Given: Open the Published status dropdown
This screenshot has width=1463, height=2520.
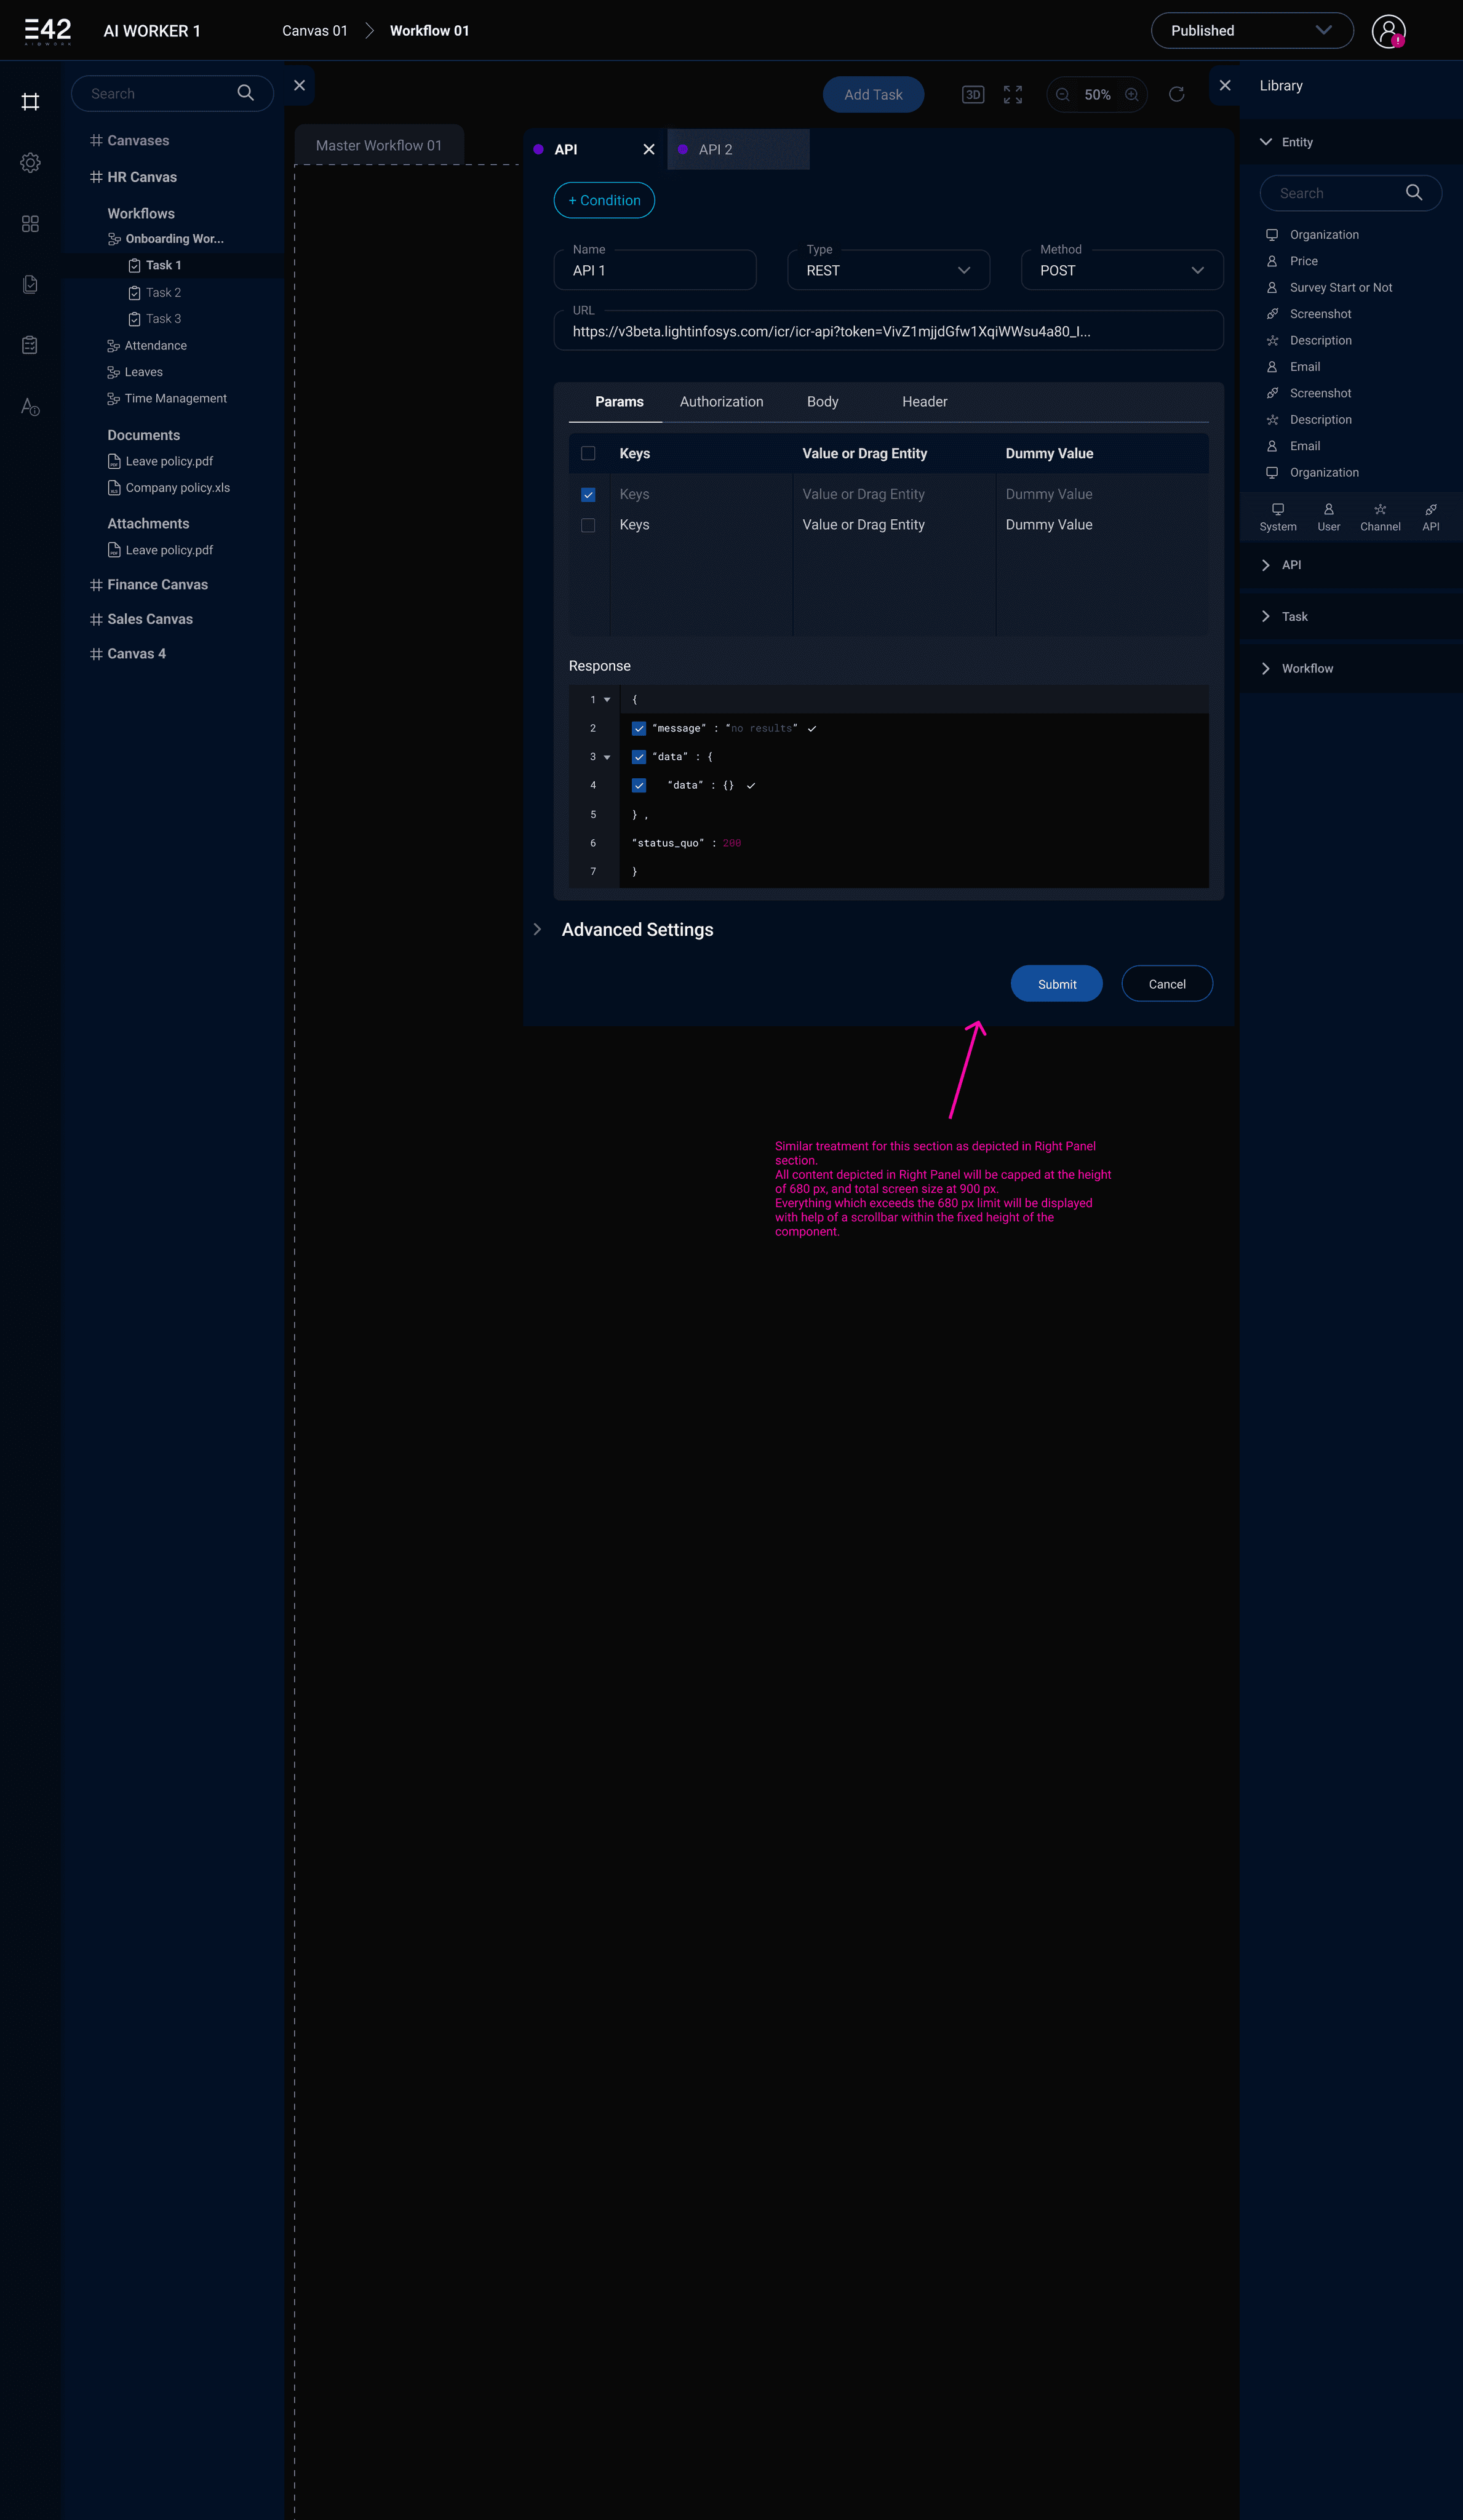Looking at the screenshot, I should (1251, 31).
